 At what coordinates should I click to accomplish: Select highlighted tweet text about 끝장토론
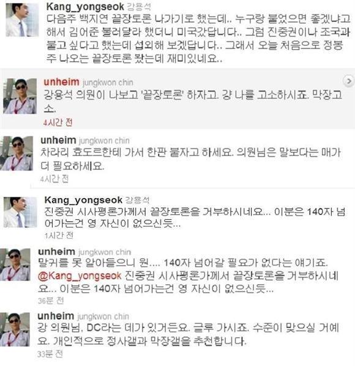pyautogui.click(x=193, y=101)
